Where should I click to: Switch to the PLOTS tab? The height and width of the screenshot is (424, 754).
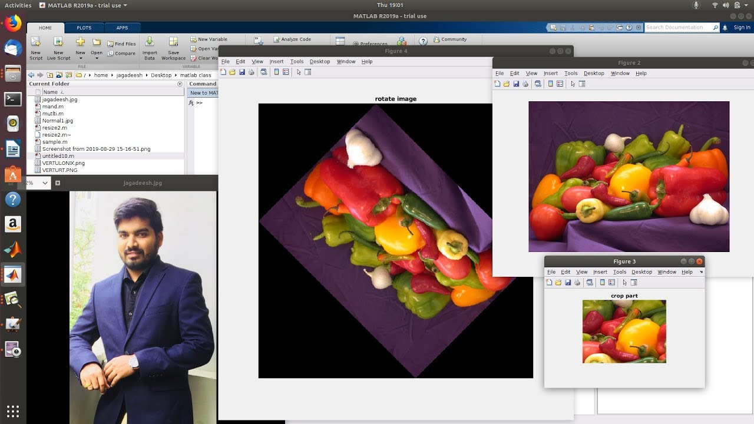pos(84,28)
